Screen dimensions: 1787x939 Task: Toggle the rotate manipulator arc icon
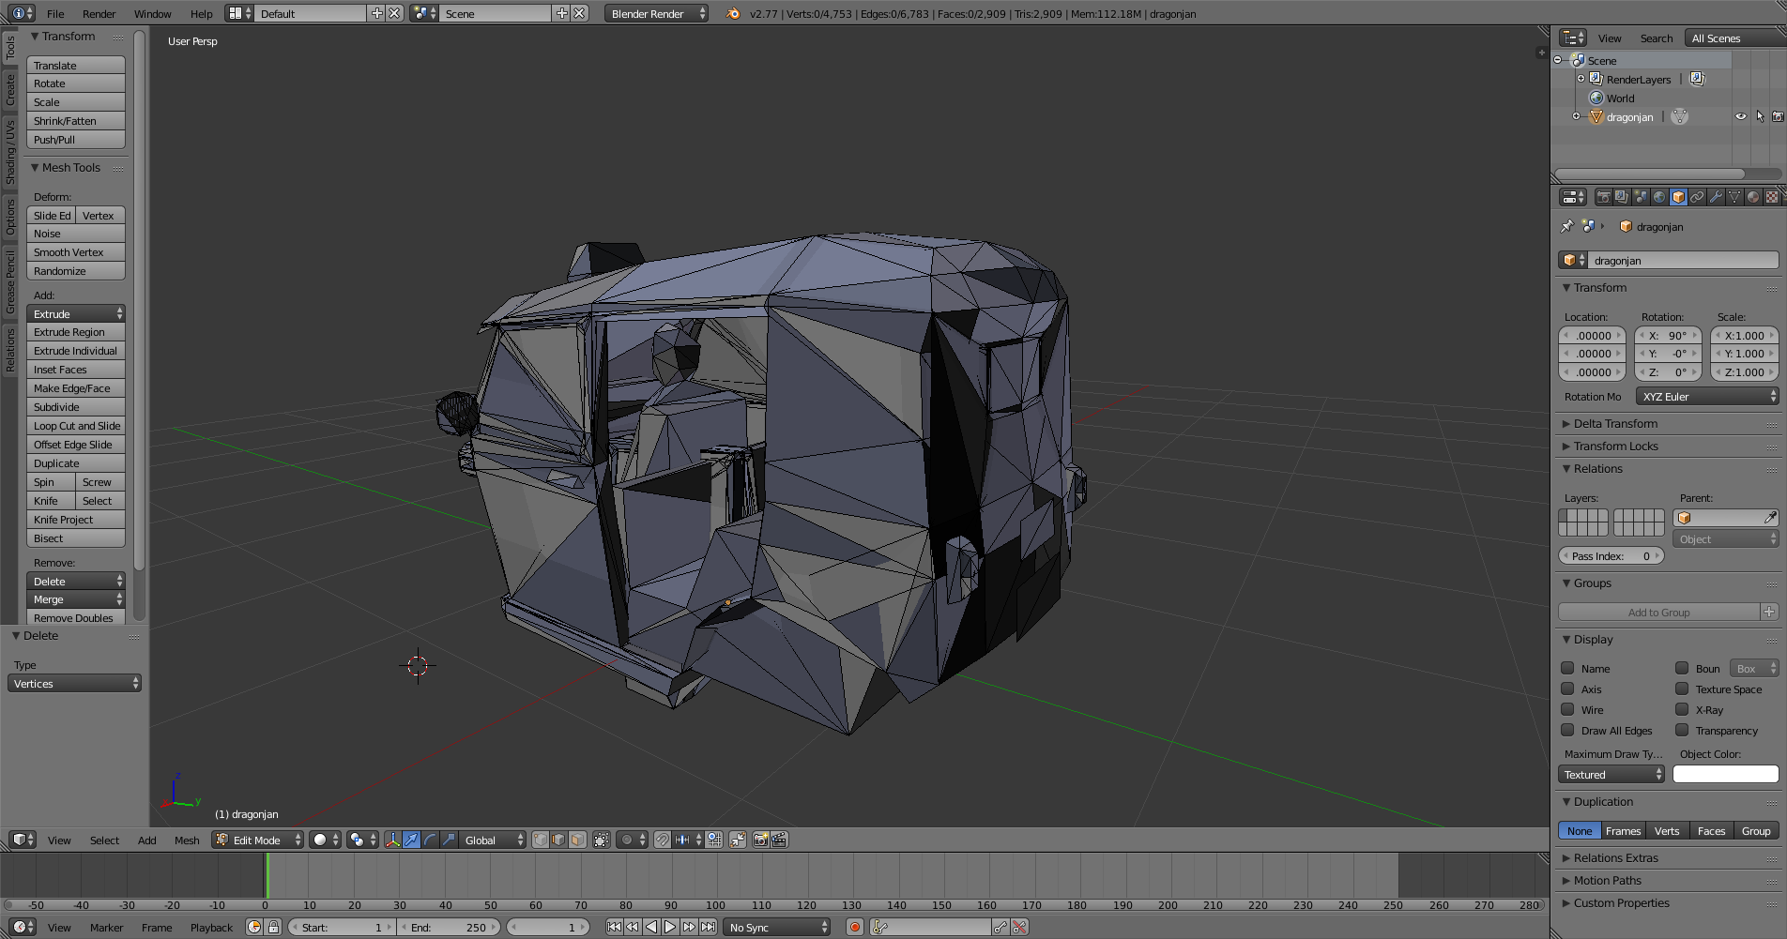point(430,840)
